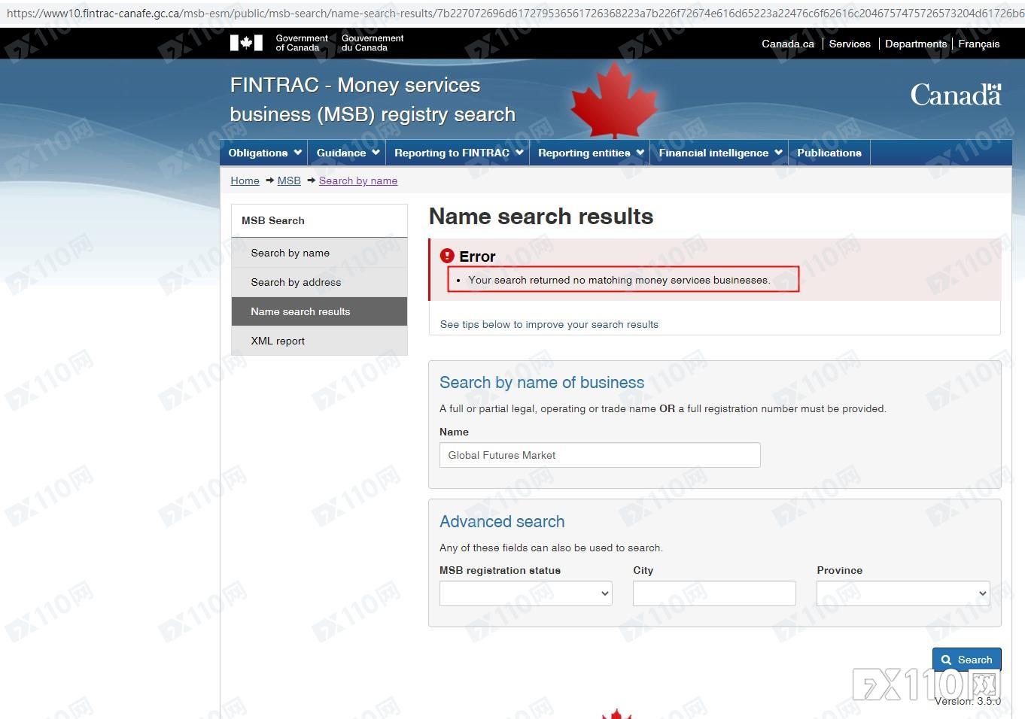1025x719 pixels.
Task: Expand the Reporting to FINTRAC menu
Action: 458,153
